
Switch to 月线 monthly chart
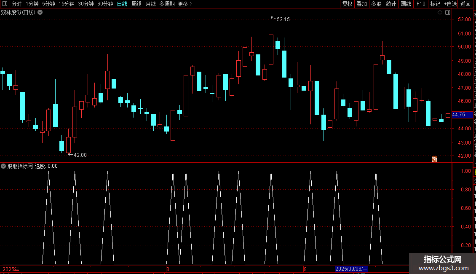(150, 4)
